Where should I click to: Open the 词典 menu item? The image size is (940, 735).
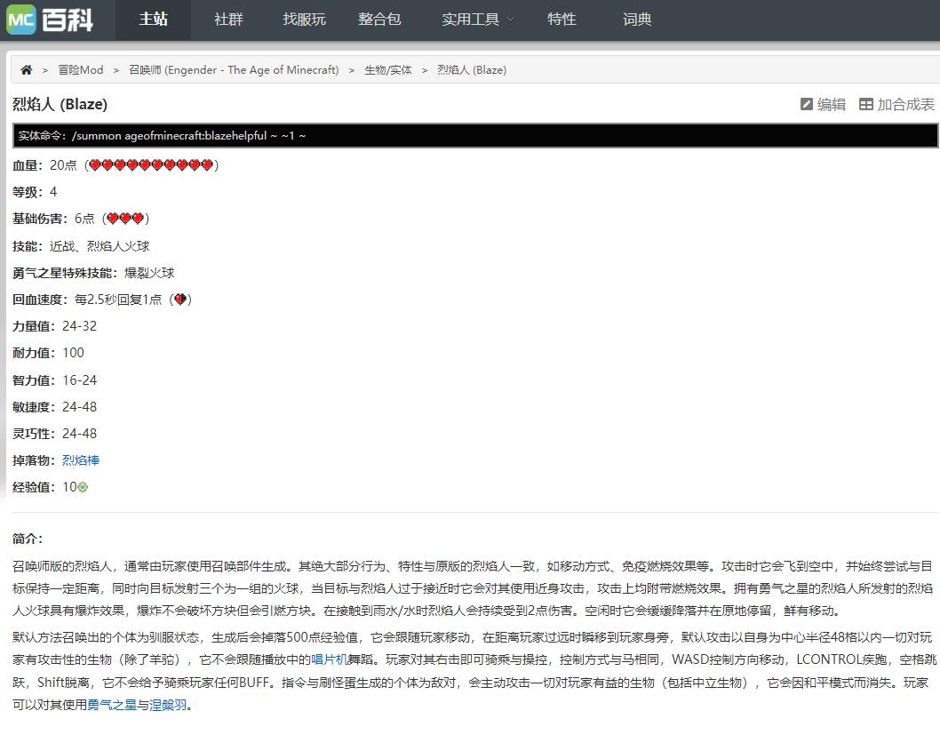[x=637, y=20]
